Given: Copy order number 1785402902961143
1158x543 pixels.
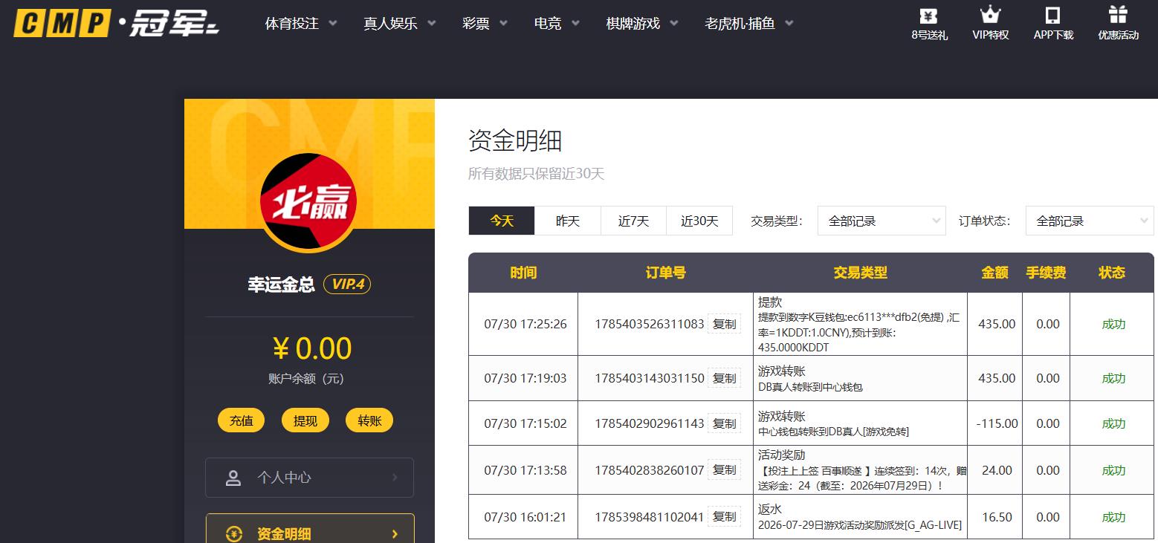Looking at the screenshot, I should click(x=725, y=423).
